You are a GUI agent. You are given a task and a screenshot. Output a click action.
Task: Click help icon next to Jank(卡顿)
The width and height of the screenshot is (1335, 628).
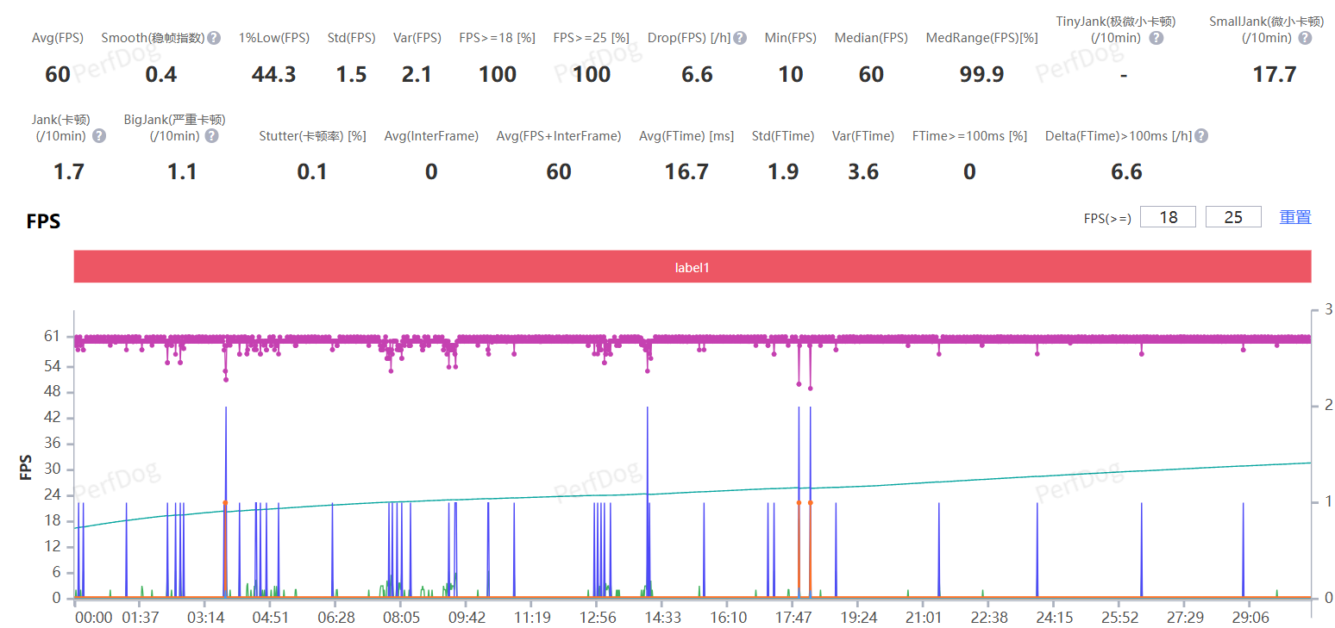(99, 136)
